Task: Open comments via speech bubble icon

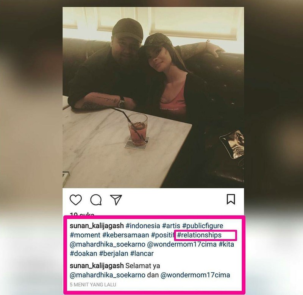Action: tap(96, 200)
